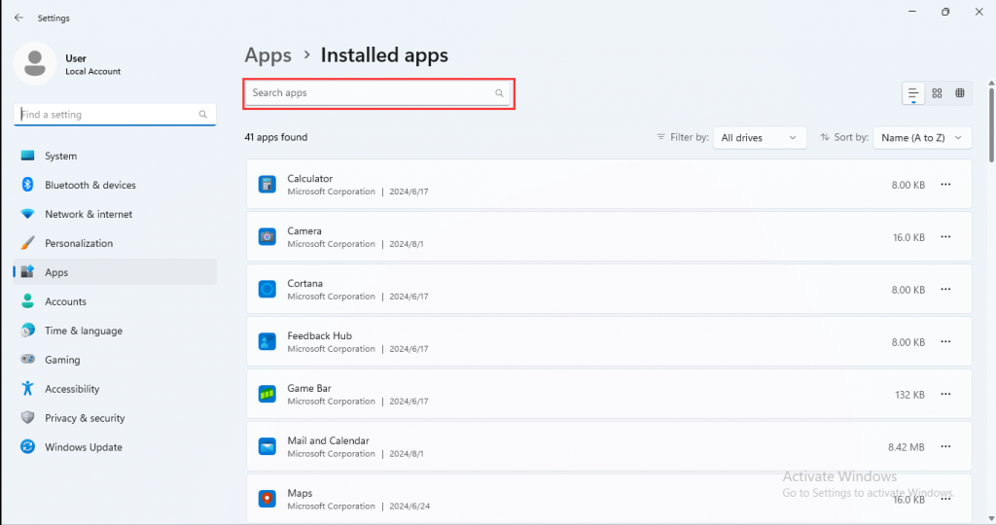Open more options for Game Bar
Viewport: 996px width, 525px height.
[945, 394]
